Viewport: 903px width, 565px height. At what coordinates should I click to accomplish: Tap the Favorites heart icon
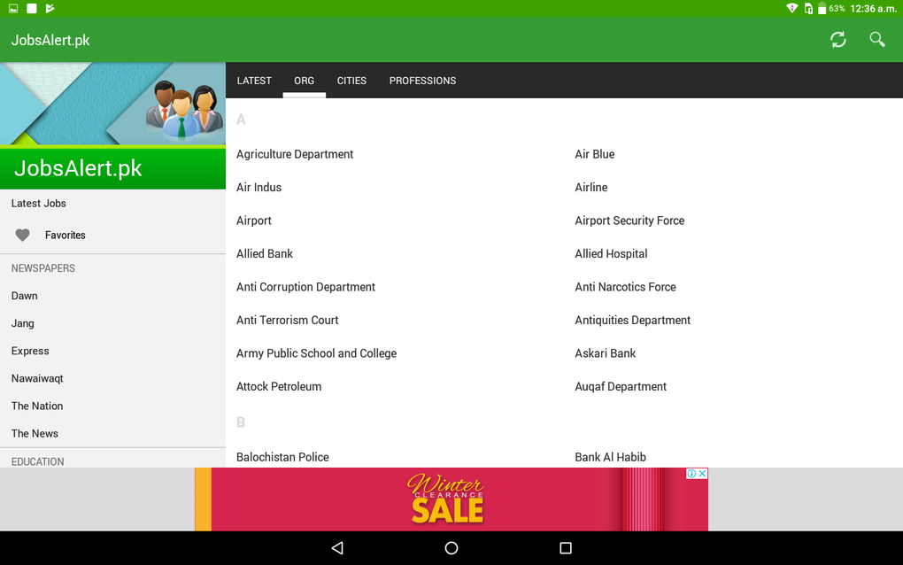[x=22, y=235]
